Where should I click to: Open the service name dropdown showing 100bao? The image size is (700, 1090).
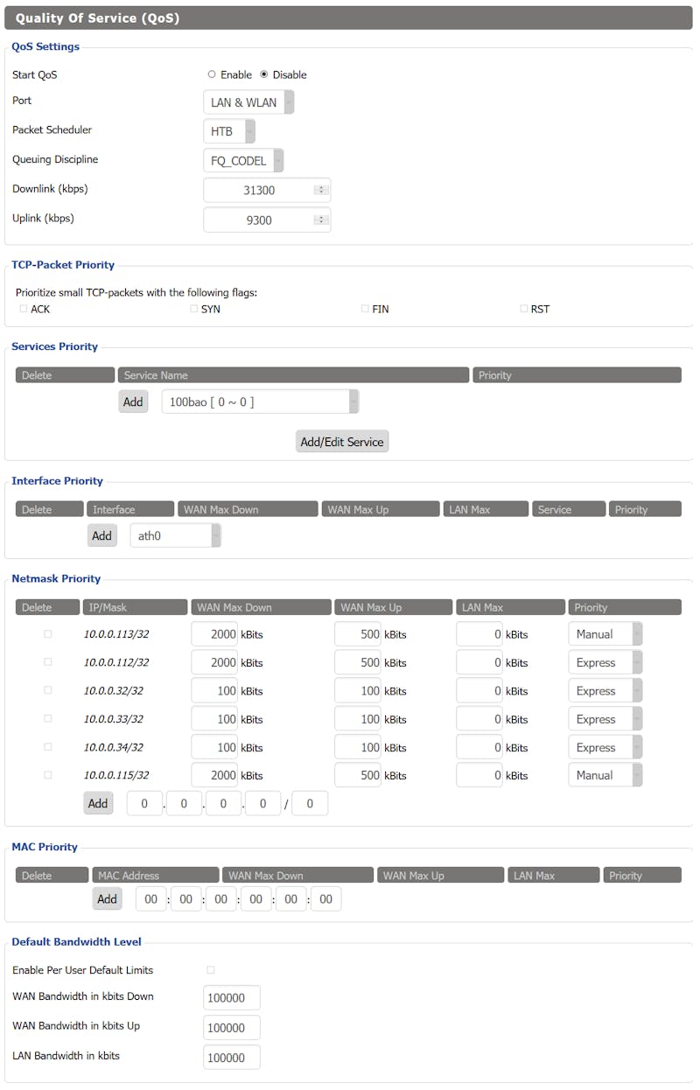260,402
